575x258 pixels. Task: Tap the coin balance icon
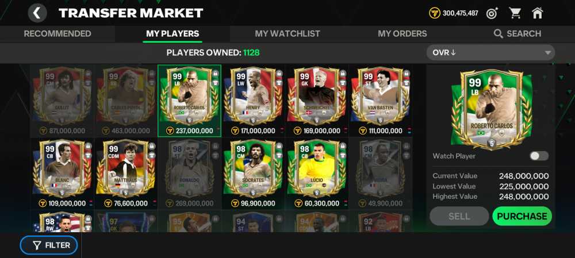[435, 13]
